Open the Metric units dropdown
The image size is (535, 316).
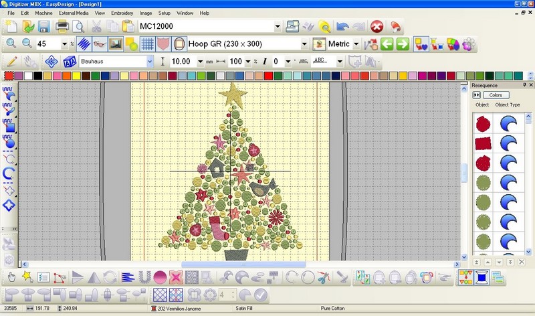pos(356,44)
